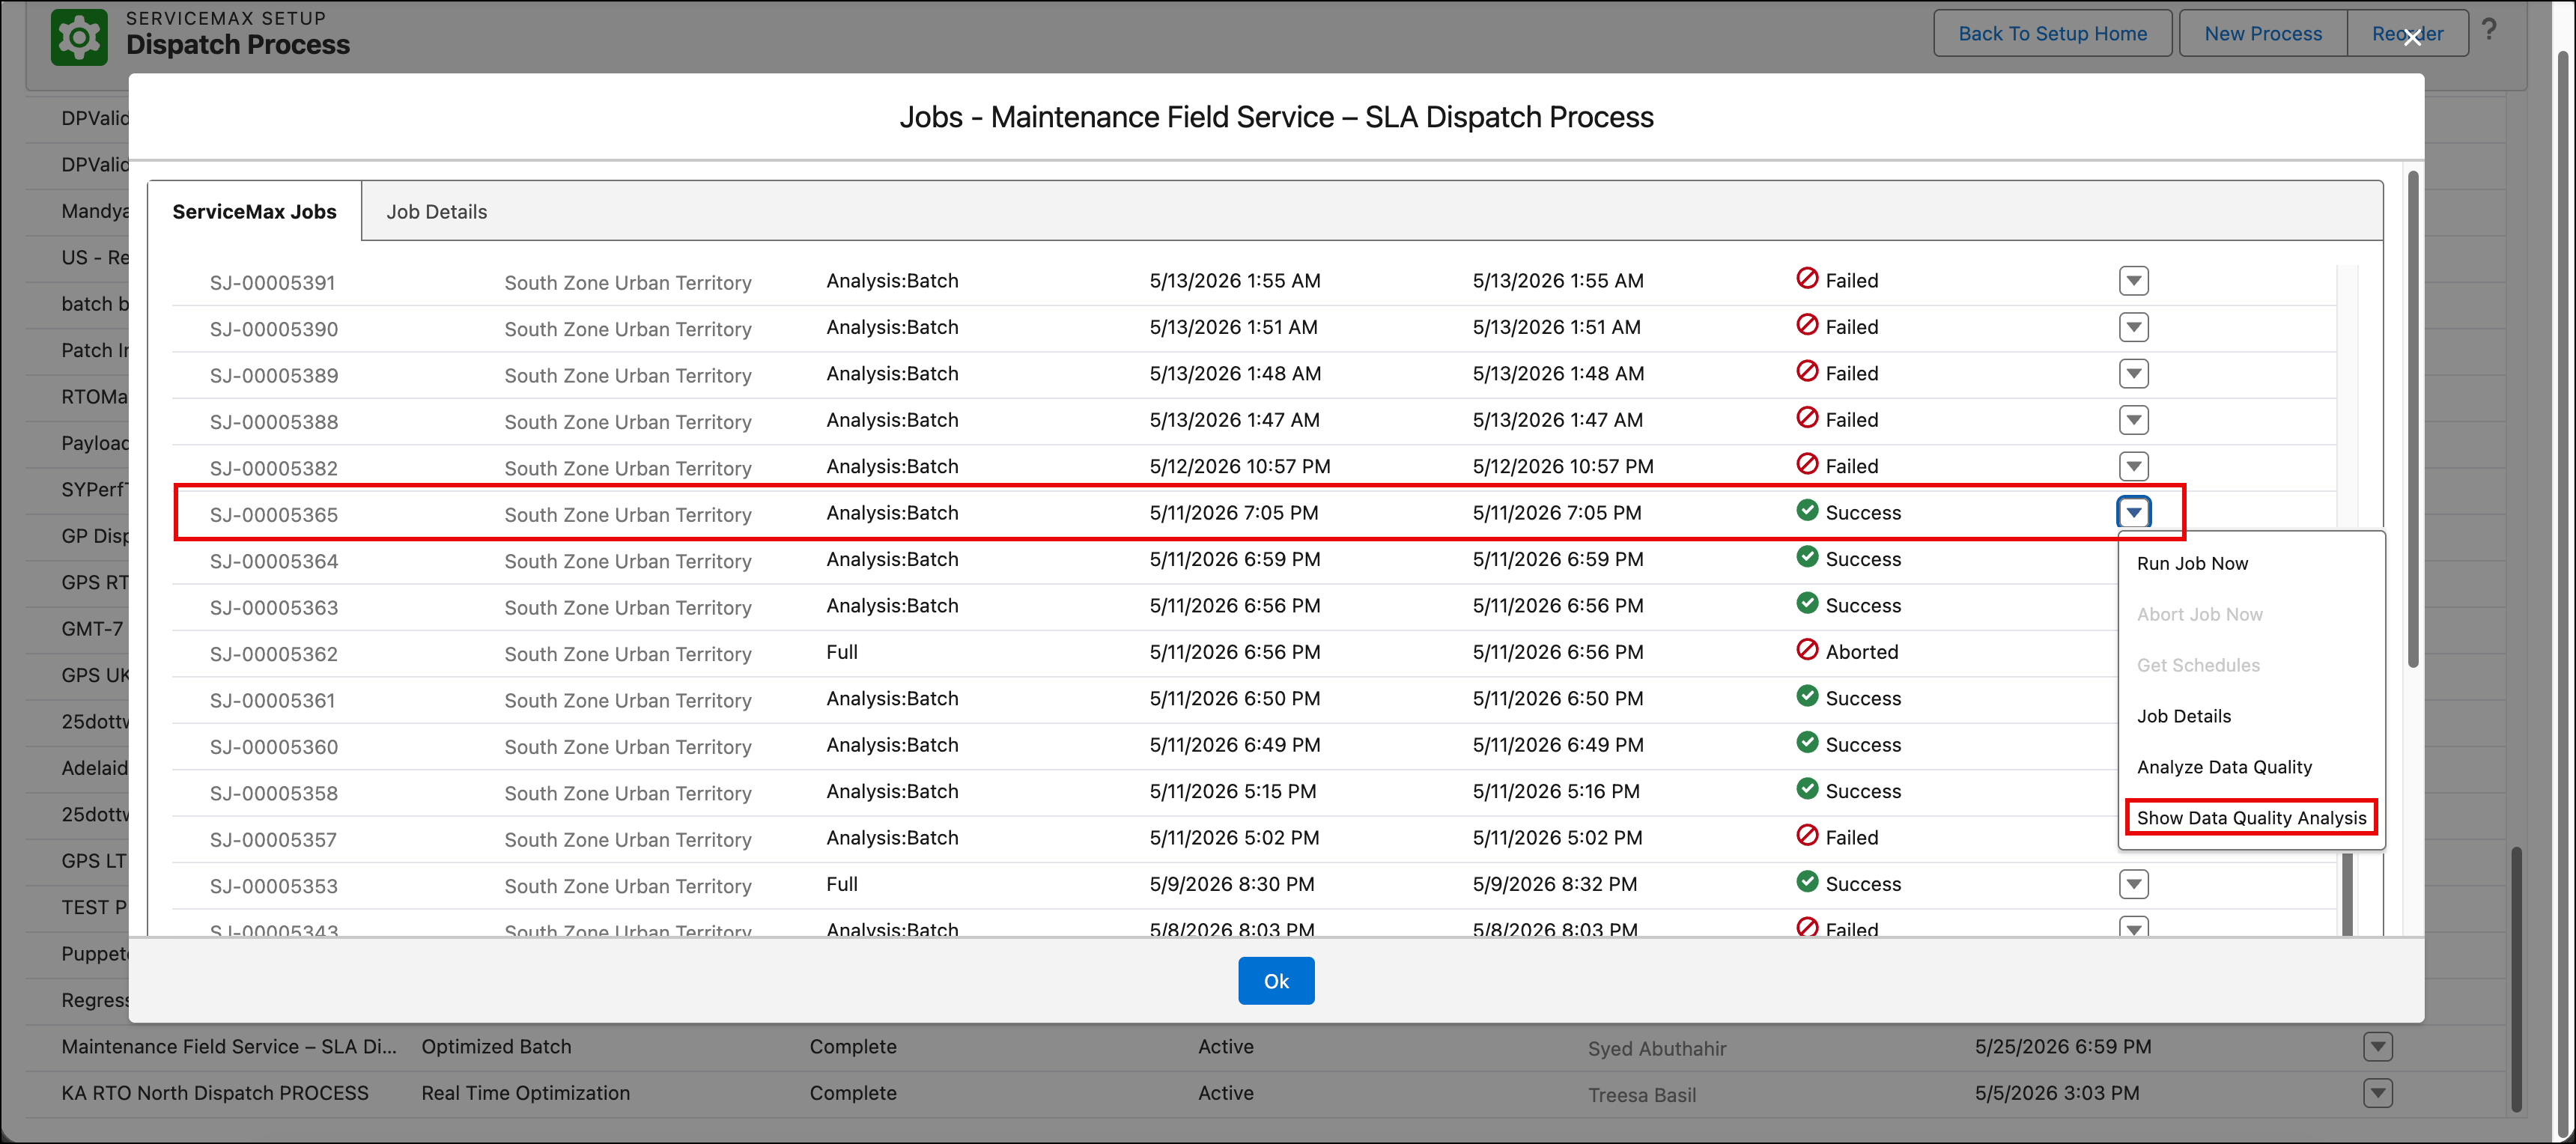
Task: Open action dropdown for job SJ-00005382
Action: click(2133, 466)
